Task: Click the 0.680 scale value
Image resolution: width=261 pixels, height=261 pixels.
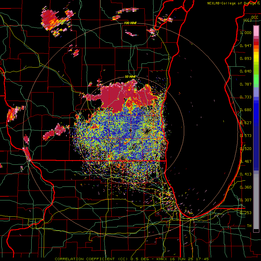Action: pyautogui.click(x=246, y=110)
